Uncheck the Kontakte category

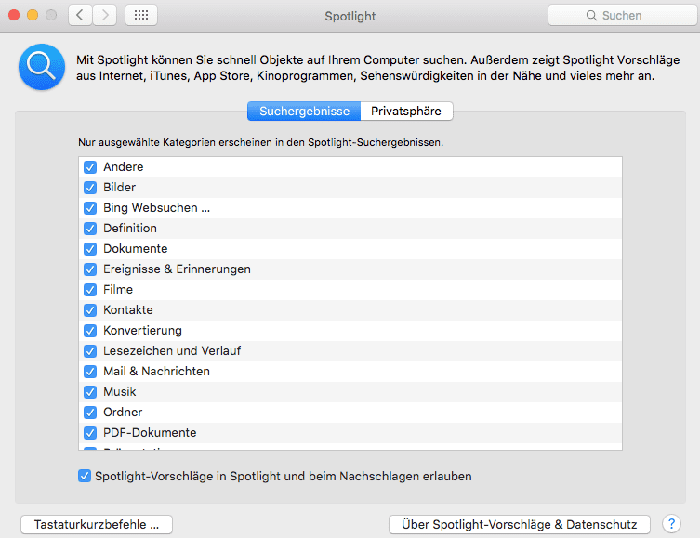pos(90,310)
